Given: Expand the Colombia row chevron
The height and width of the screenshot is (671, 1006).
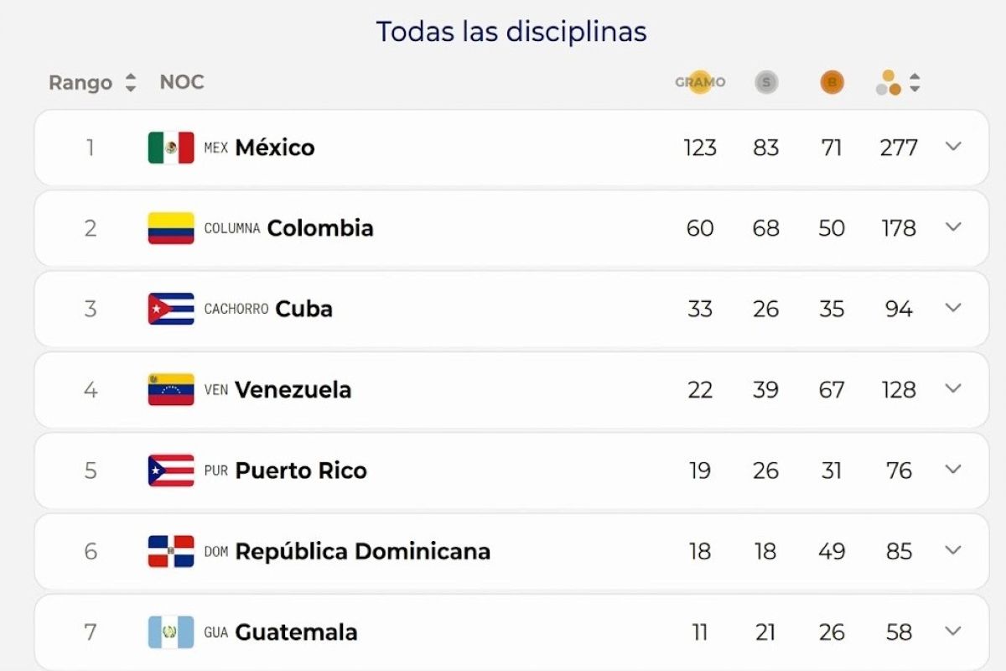Looking at the screenshot, I should point(952,227).
